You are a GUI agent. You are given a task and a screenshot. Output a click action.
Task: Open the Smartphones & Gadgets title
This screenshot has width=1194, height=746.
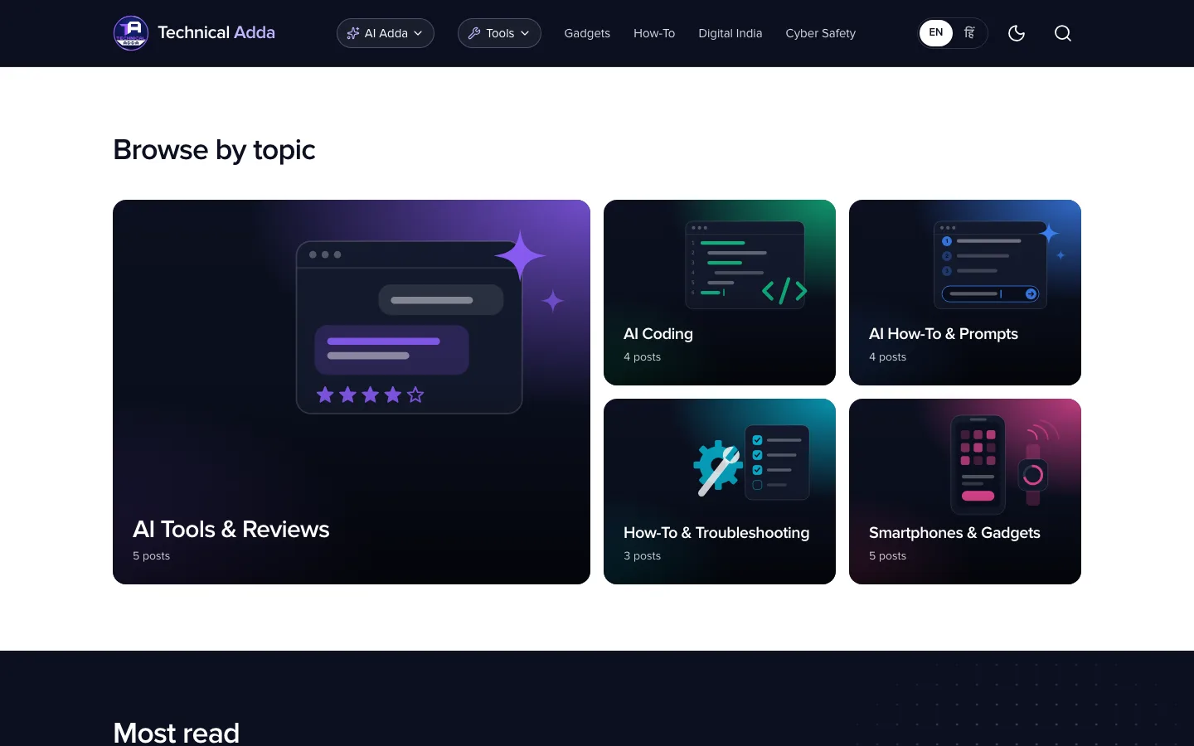[x=954, y=533]
